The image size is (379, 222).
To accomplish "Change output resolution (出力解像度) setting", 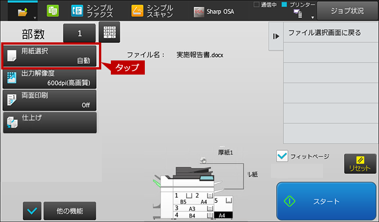I will click(x=50, y=78).
